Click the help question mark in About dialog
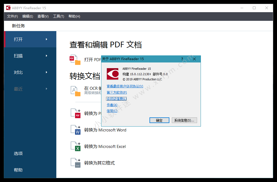 tap(182, 59)
